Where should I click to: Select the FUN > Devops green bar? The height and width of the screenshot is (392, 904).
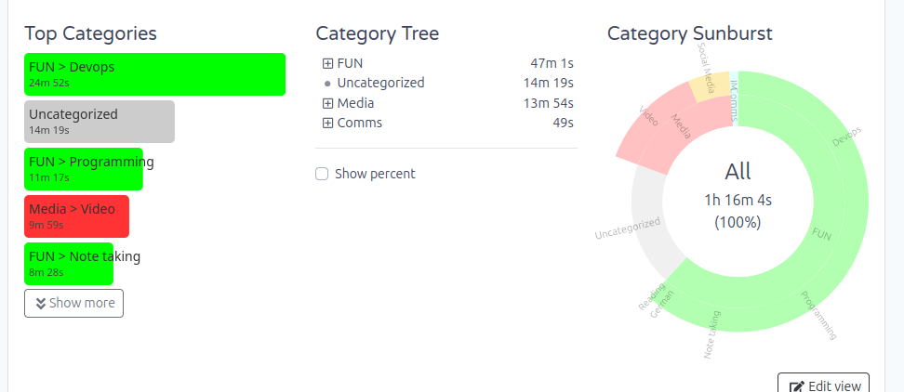[154, 73]
